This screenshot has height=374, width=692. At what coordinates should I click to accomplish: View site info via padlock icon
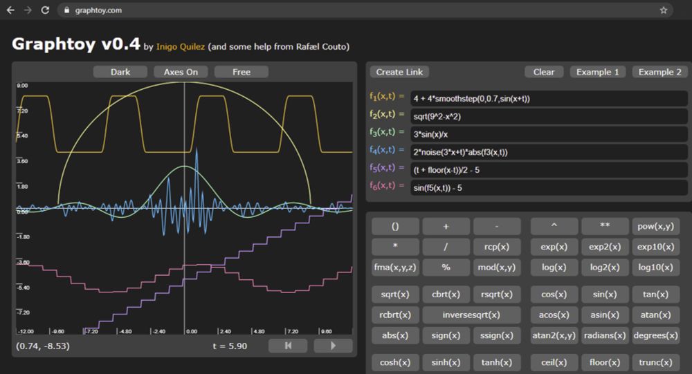[66, 10]
